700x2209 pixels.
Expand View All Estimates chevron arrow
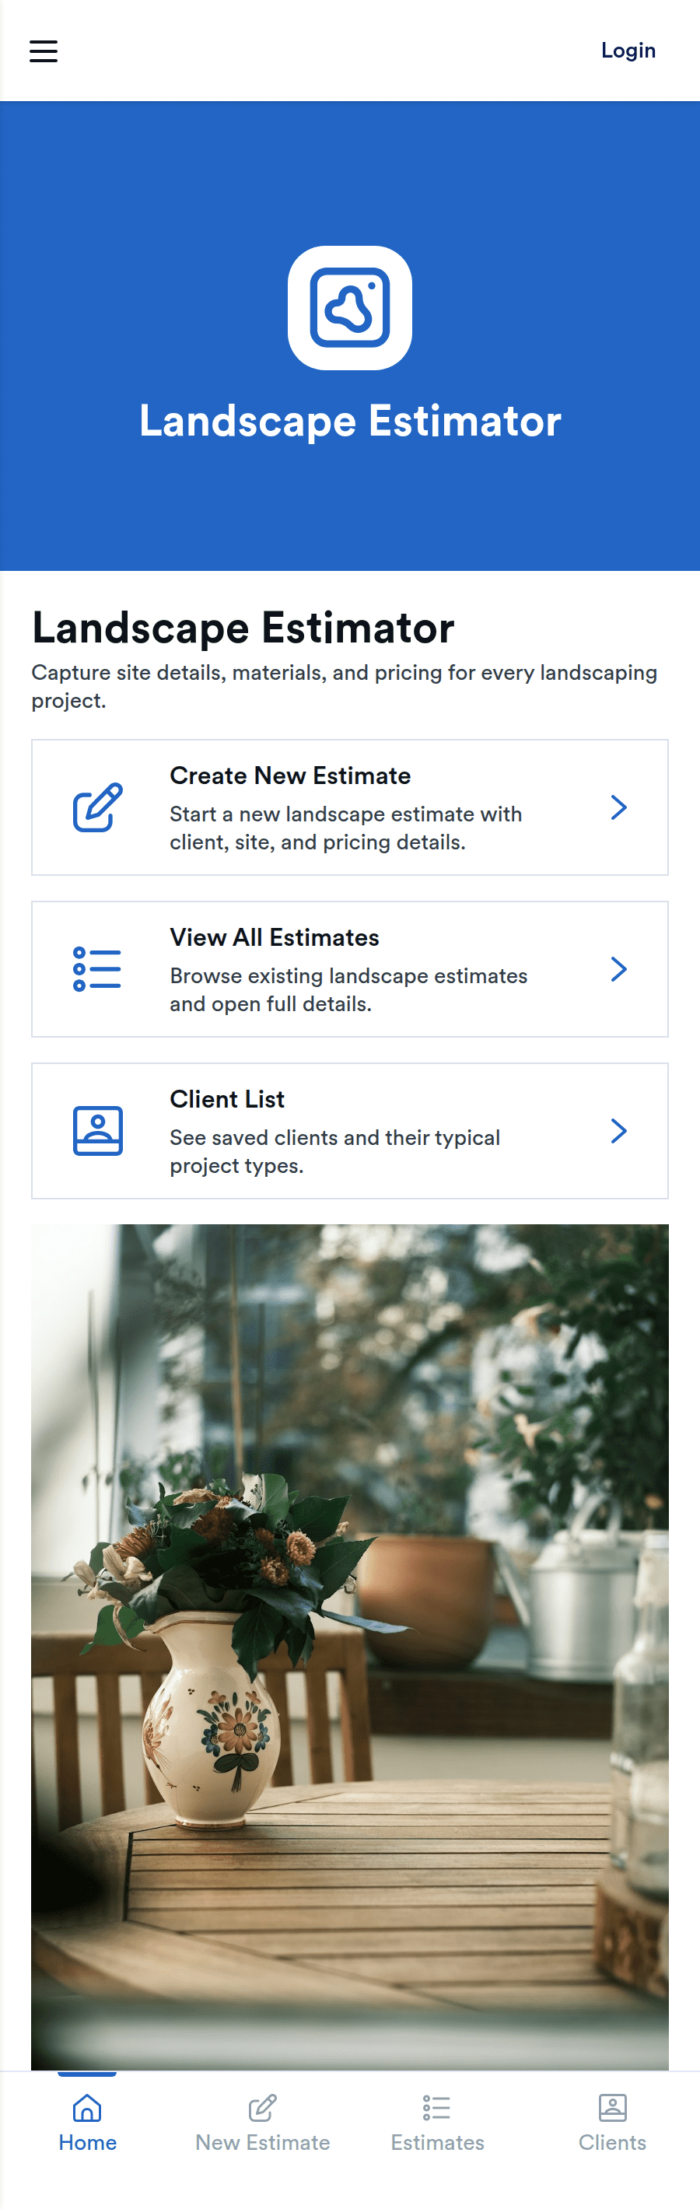coord(618,969)
